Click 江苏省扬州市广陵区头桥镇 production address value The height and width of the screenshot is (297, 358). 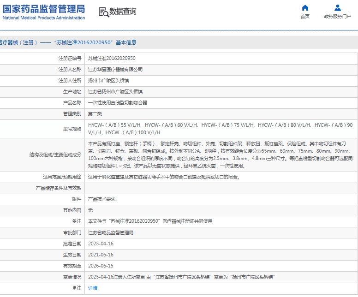coord(115,92)
